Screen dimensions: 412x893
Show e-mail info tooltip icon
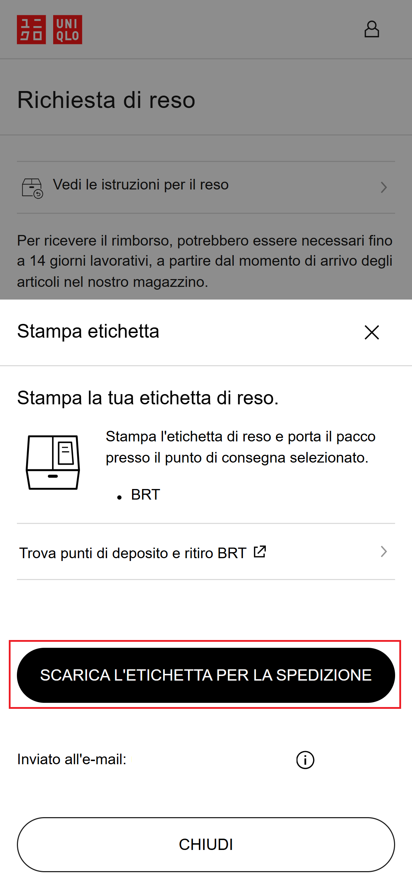[305, 760]
